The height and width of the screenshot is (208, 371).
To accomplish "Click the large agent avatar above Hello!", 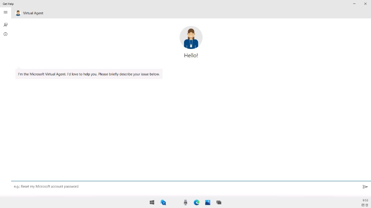I will [191, 38].
